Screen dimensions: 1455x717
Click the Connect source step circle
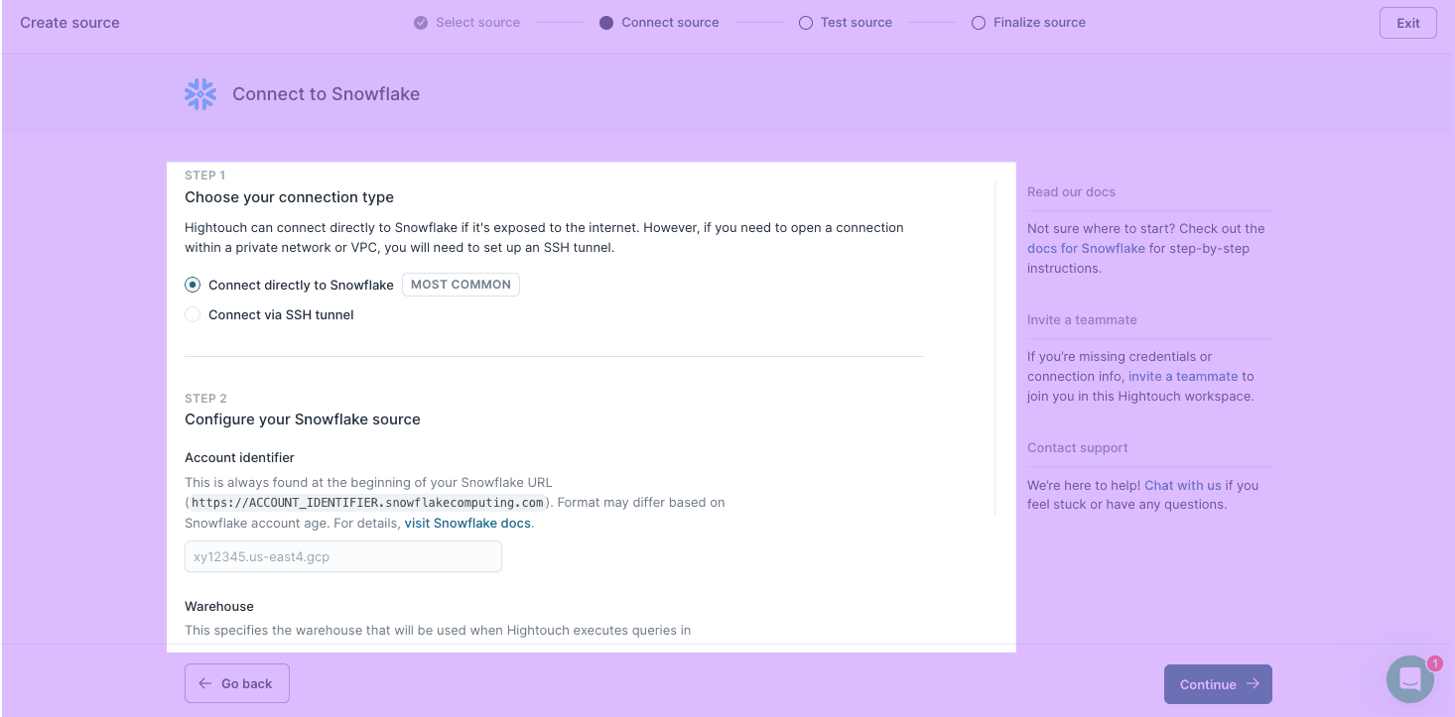click(606, 23)
